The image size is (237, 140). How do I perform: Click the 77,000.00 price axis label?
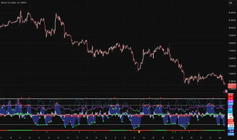[232, 51]
